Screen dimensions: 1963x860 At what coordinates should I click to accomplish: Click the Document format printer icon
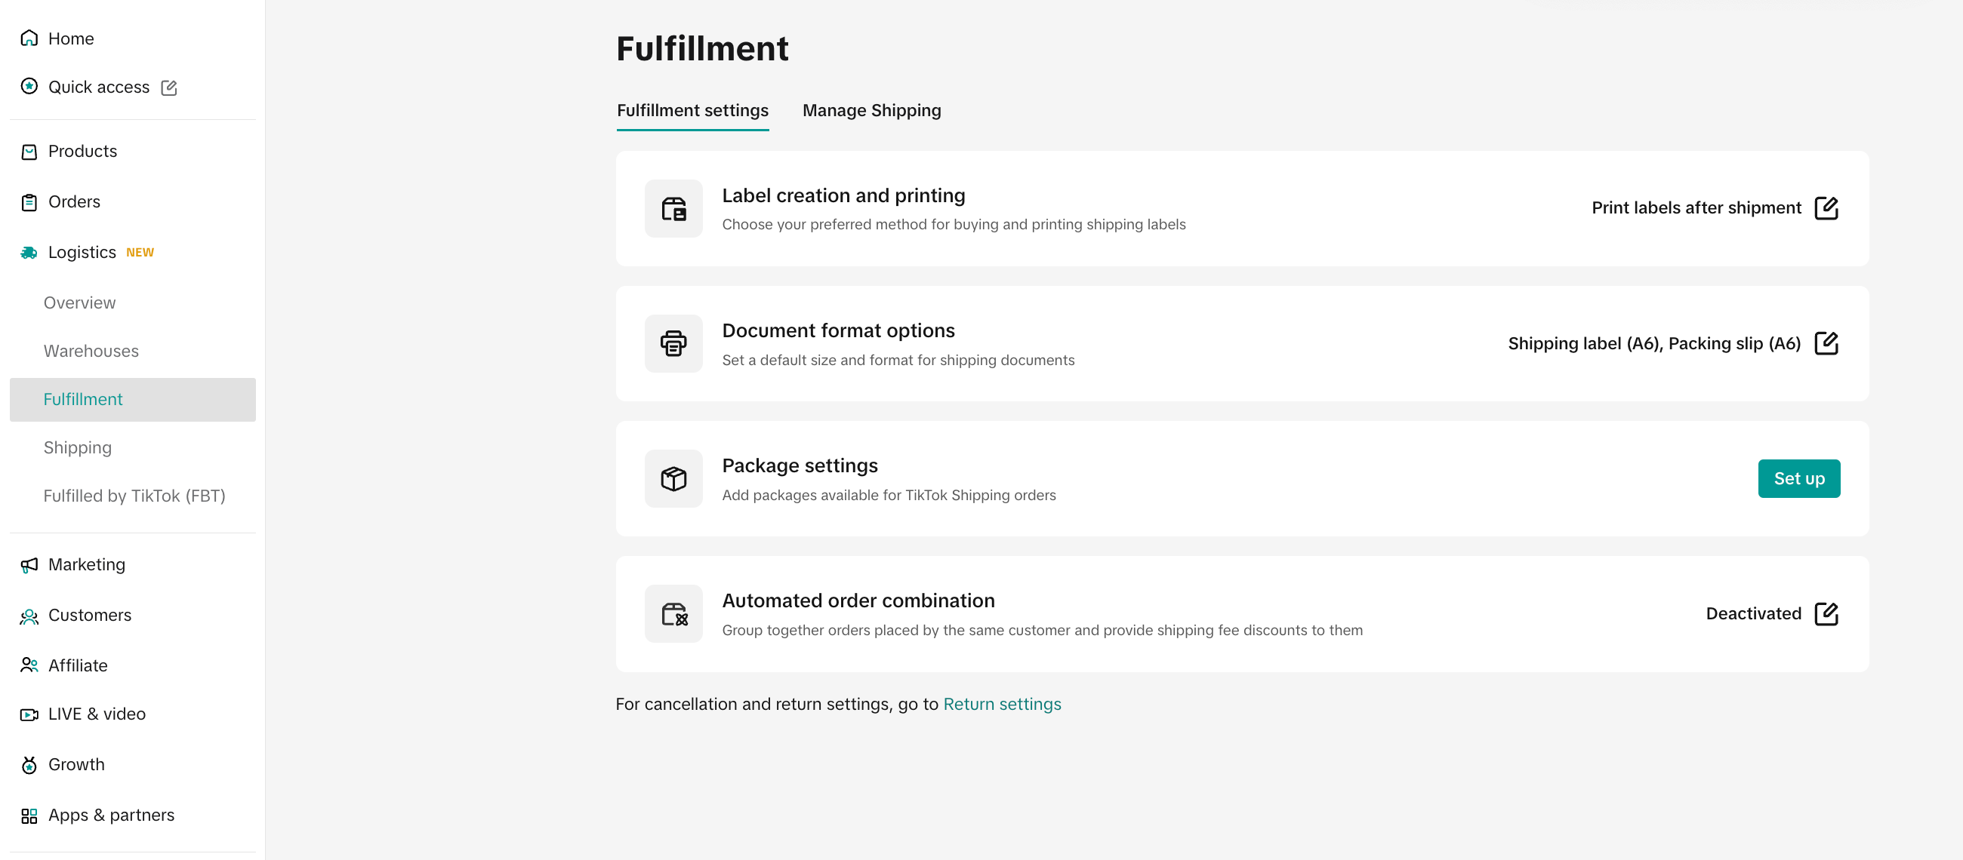coord(673,343)
